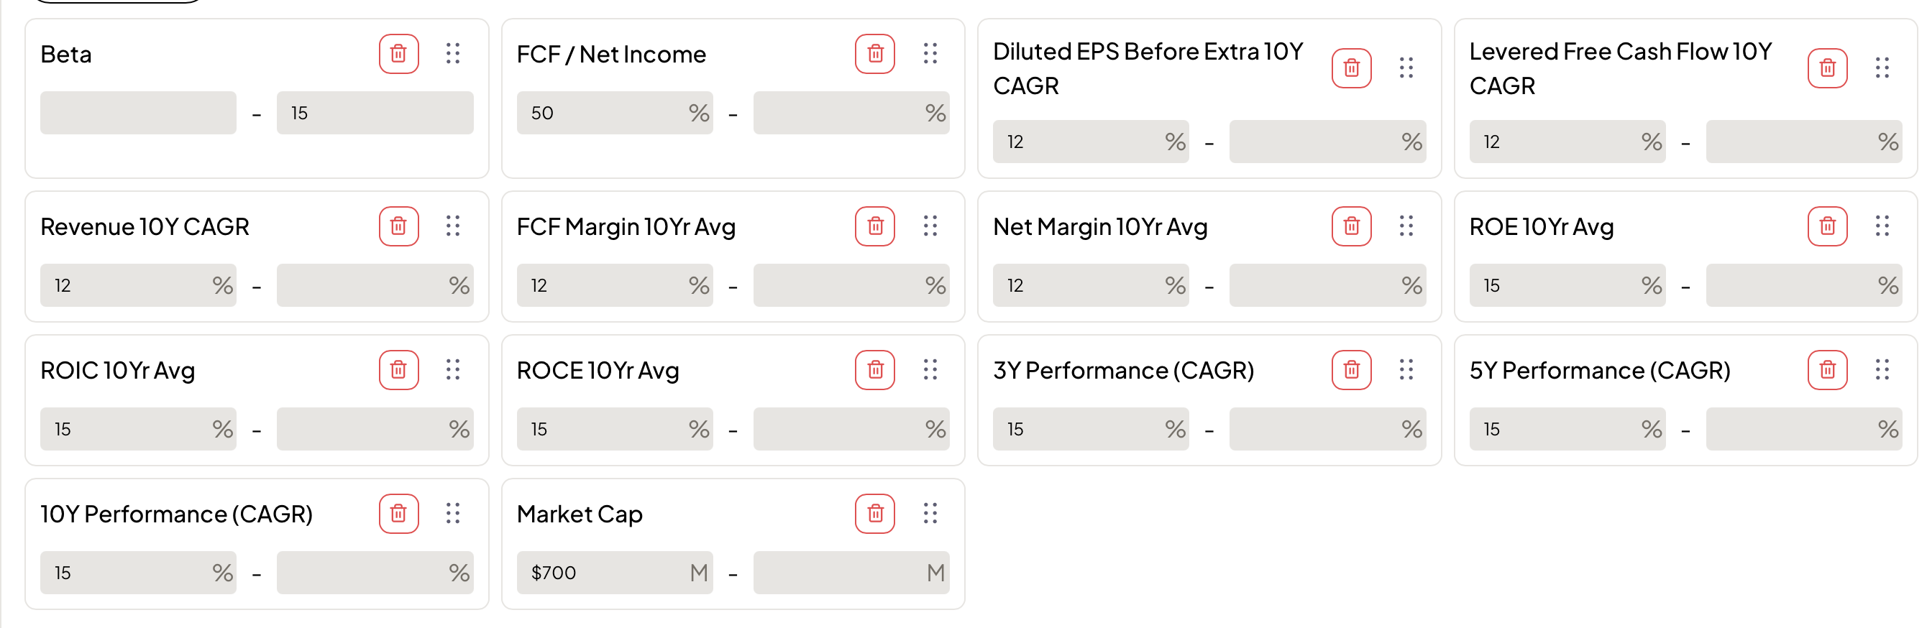Remove the ROE 10Yr Avg filter
The image size is (1927, 628).
pyautogui.click(x=1827, y=226)
